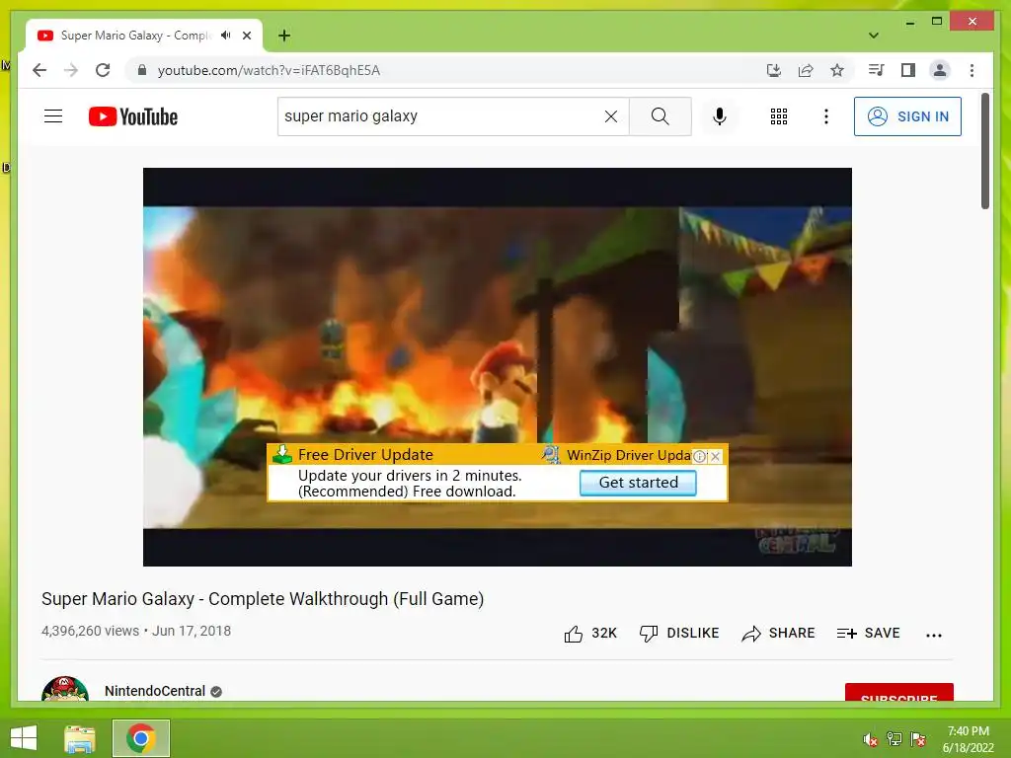SAVE the video to a playlist
This screenshot has width=1011, height=758.
(868, 634)
